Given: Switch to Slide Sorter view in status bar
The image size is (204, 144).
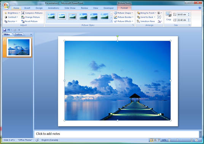Looking at the screenshot, I should pos(155,140).
